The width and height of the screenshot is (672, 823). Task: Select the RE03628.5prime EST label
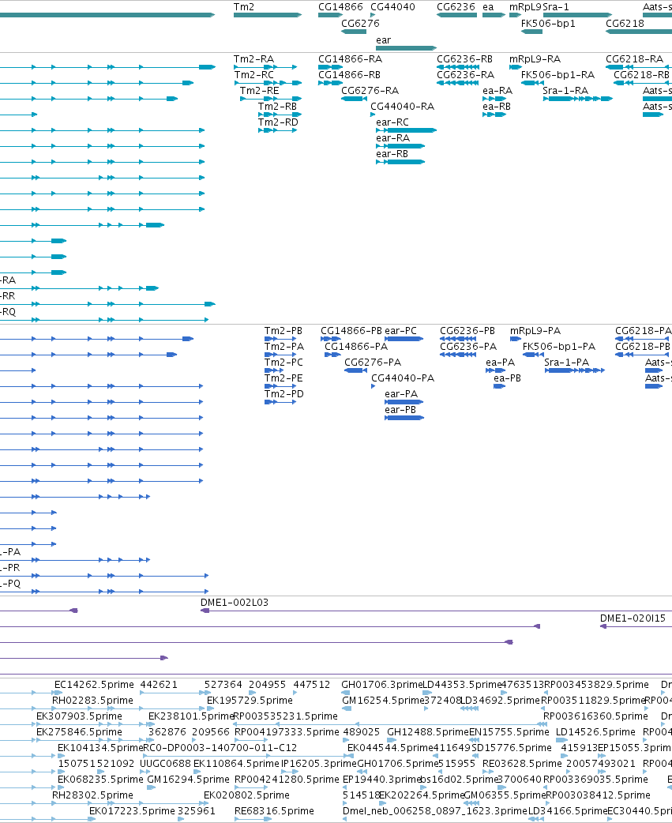click(x=522, y=763)
